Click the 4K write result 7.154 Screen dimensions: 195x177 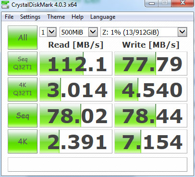[x=151, y=141]
